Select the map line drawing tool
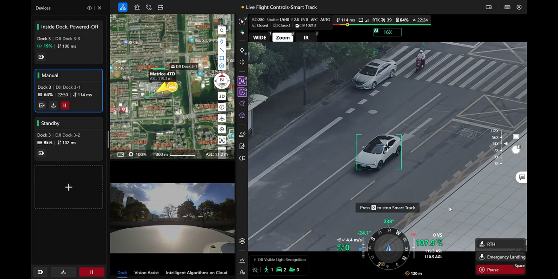Viewport: 558px width, 279px height. (222, 50)
